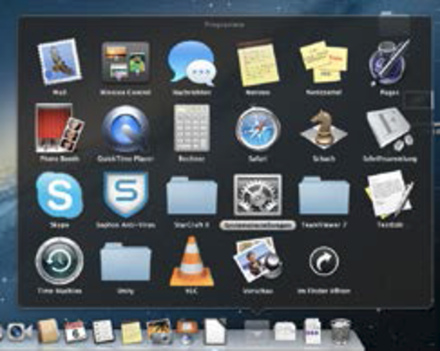
Task: Open yellow Notes app in the Dock
Action: (x=130, y=333)
